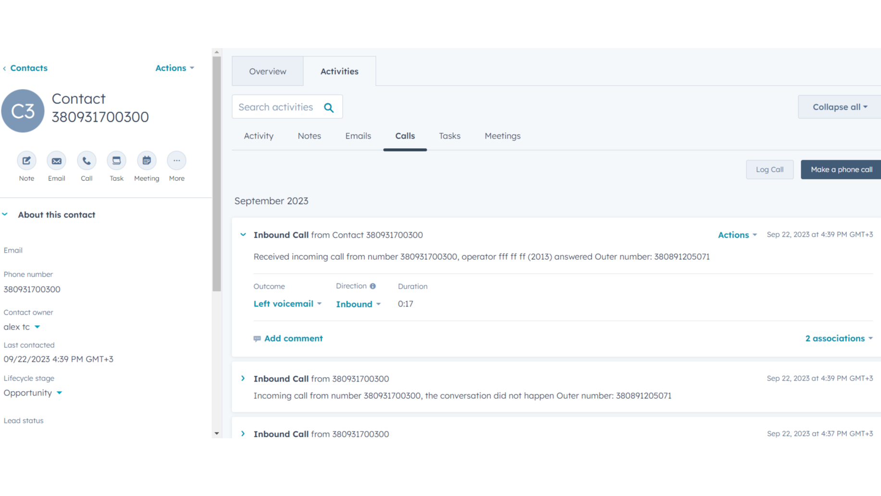
Task: Switch to the Notes tab
Action: (x=309, y=136)
